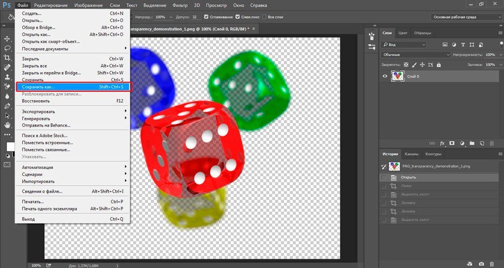504x268 pixels.
Task: Click the create new layer icon
Action: (x=481, y=143)
